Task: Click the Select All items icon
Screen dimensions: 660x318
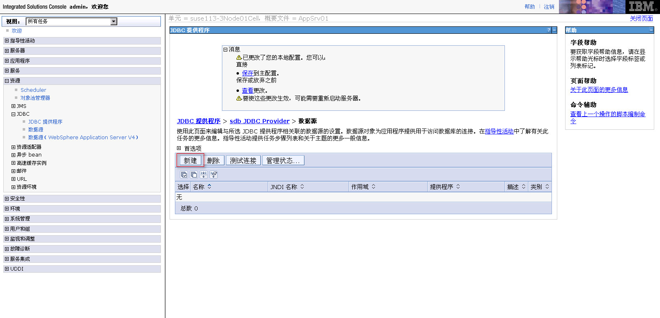Action: pos(184,175)
